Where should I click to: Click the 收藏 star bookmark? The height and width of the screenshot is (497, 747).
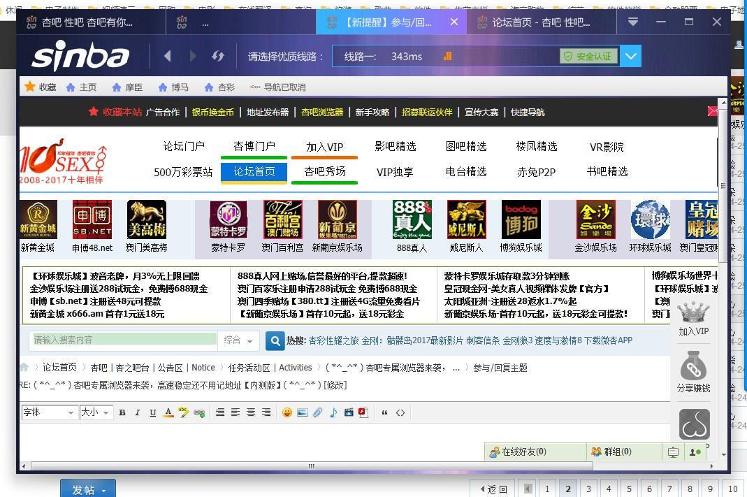[x=41, y=87]
